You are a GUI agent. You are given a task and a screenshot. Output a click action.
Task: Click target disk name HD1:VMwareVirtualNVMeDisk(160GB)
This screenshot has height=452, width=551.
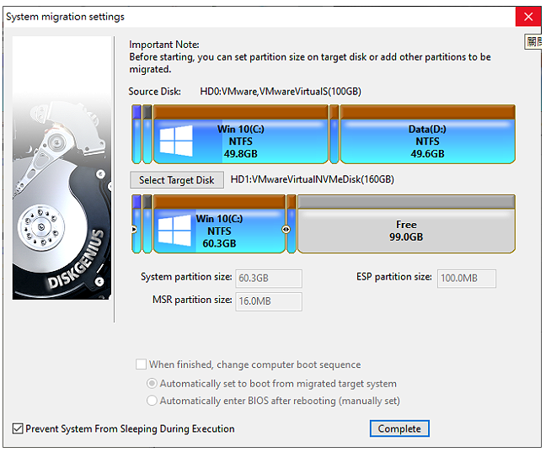click(x=312, y=179)
